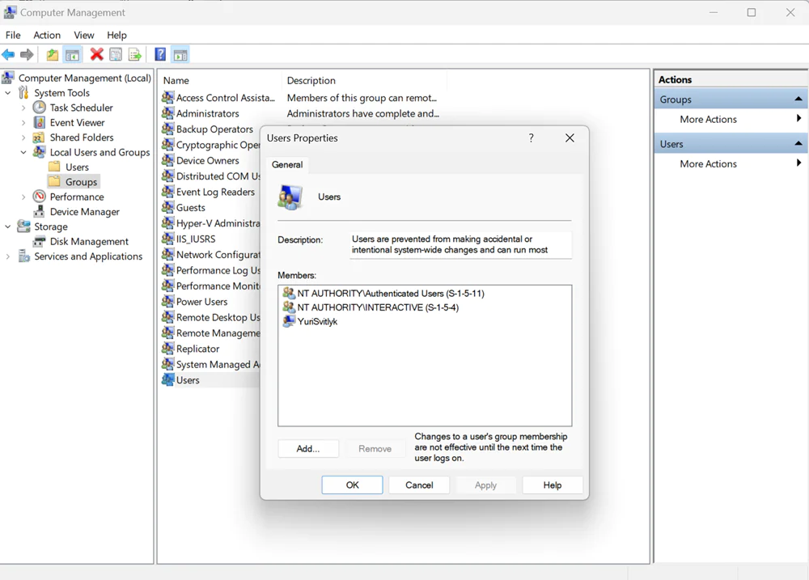
Task: Open the Action menu
Action: coord(46,35)
